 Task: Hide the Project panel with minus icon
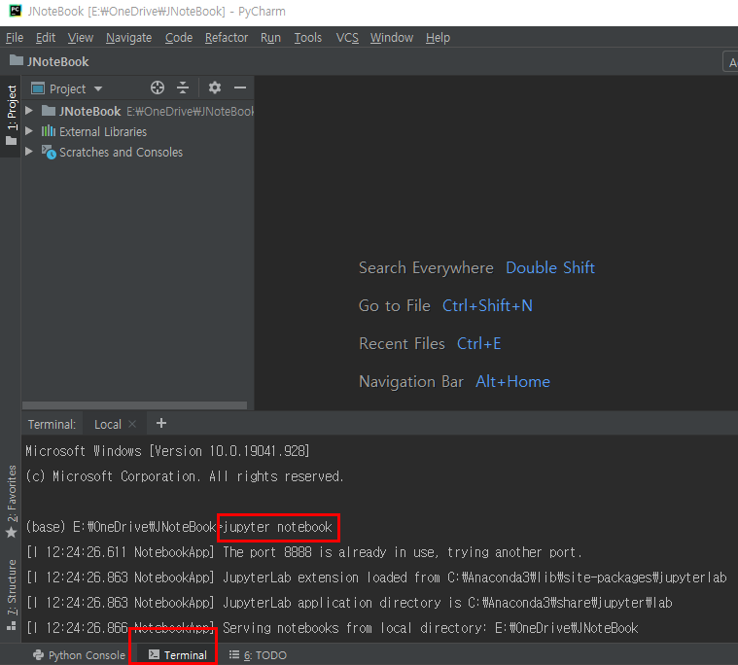(x=240, y=88)
